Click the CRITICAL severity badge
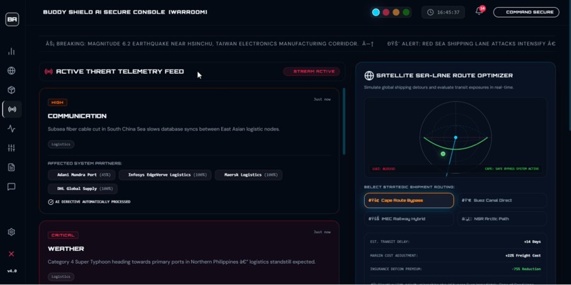Image resolution: width=571 pixels, height=285 pixels. point(63,235)
